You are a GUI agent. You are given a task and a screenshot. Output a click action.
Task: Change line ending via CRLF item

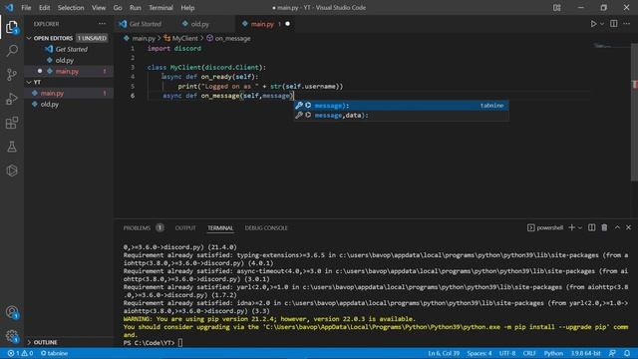(x=529, y=353)
